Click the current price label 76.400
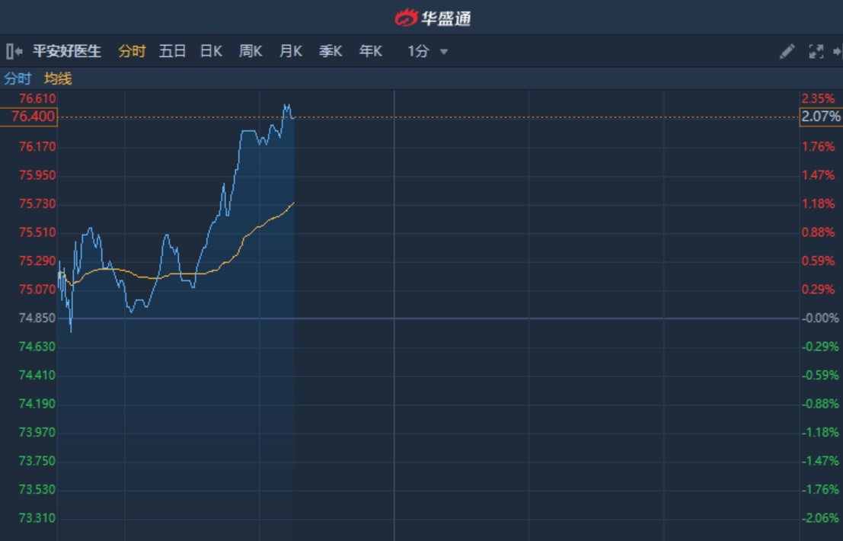The height and width of the screenshot is (541, 843). pyautogui.click(x=33, y=117)
